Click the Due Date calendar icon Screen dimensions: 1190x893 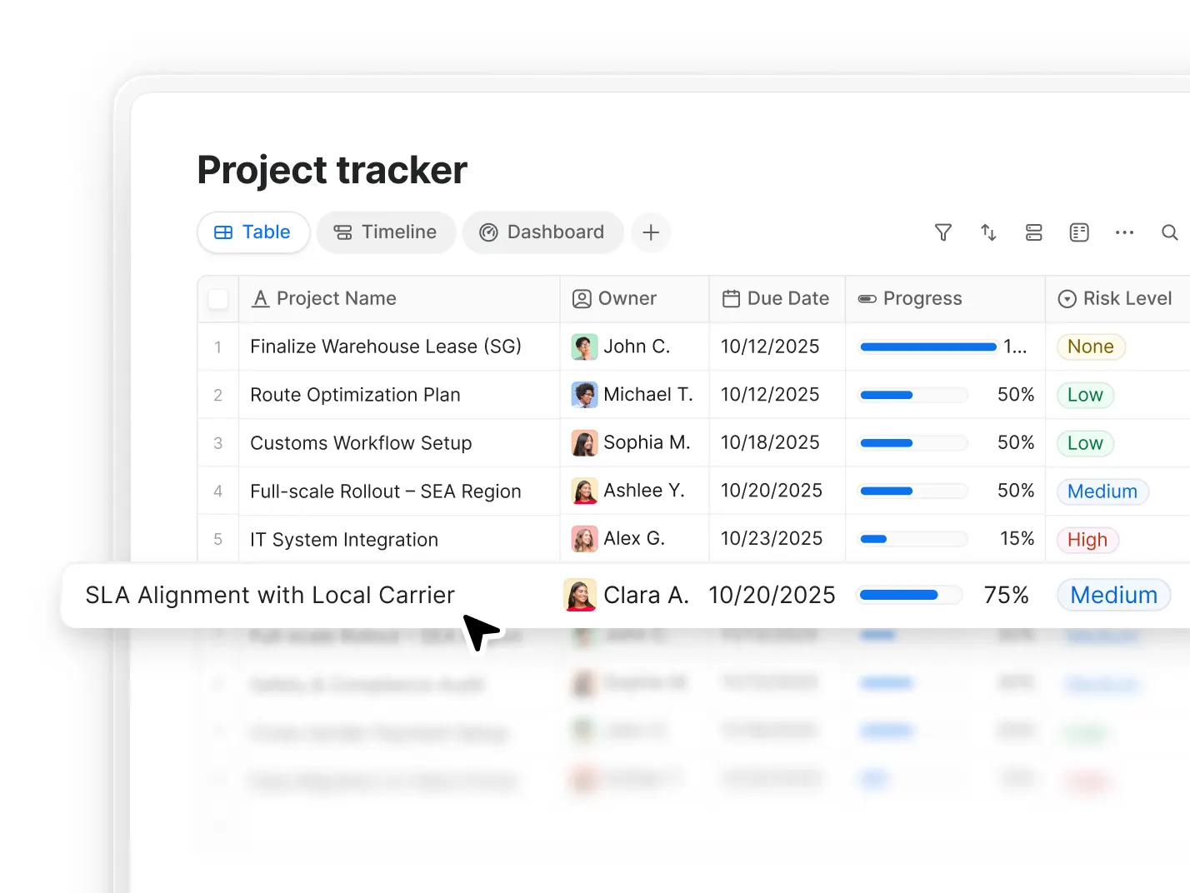(732, 298)
